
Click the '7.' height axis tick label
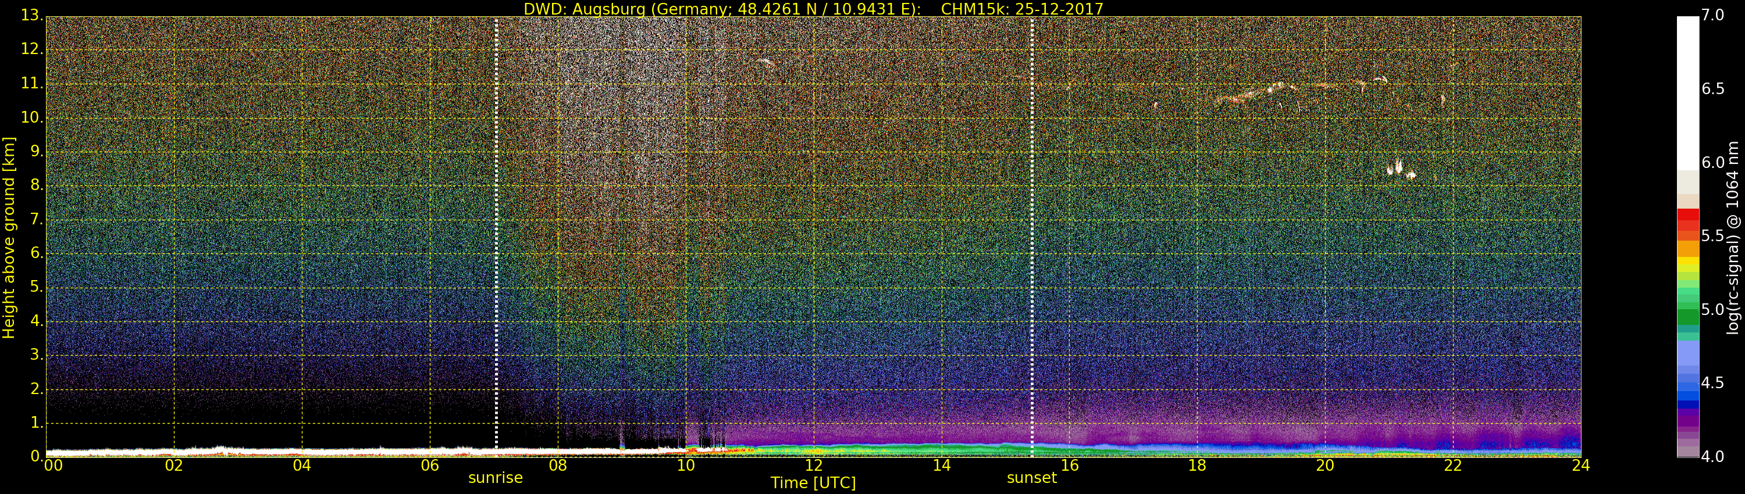[36, 219]
